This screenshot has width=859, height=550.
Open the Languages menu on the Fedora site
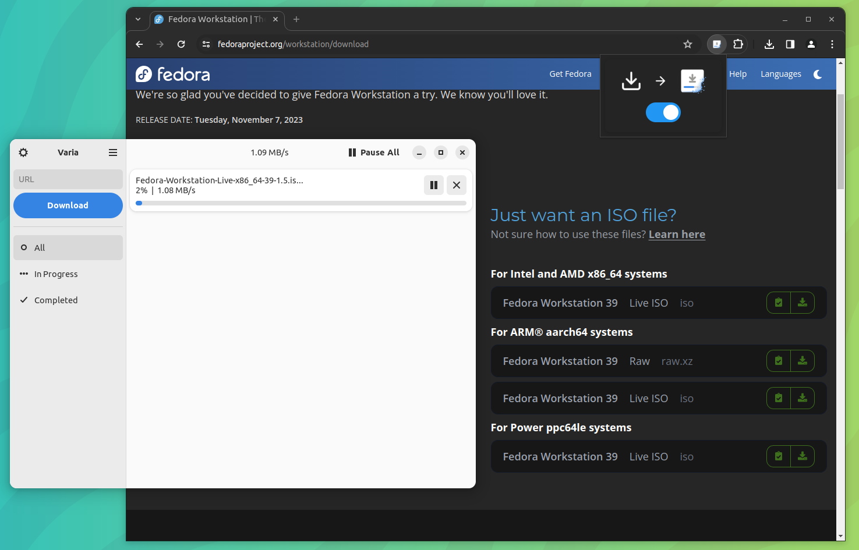click(780, 74)
